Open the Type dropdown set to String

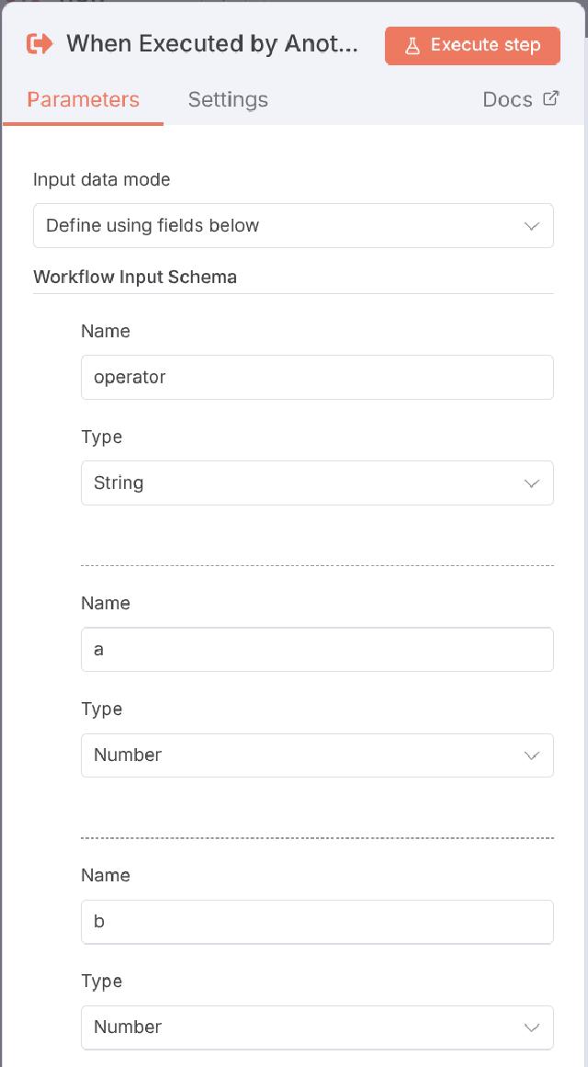pos(317,482)
